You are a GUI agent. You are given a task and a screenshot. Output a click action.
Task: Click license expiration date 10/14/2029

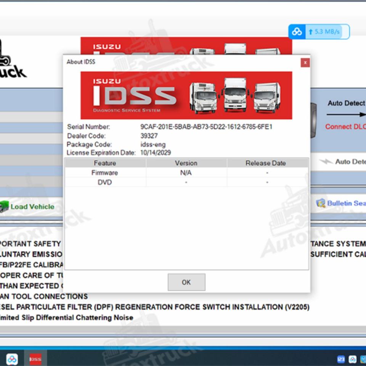[x=156, y=152]
